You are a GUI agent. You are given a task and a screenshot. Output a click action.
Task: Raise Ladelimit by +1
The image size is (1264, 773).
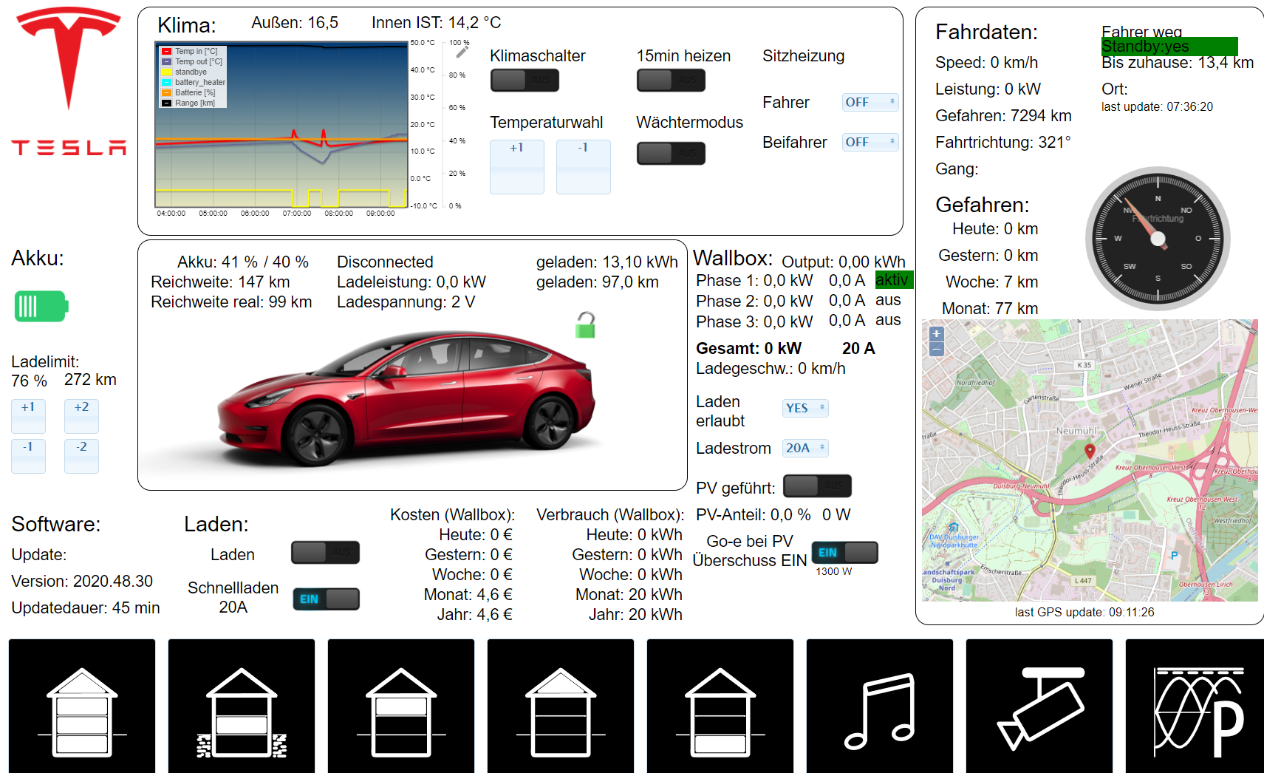coord(28,416)
